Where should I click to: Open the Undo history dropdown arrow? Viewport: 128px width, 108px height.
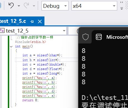point(19,6)
